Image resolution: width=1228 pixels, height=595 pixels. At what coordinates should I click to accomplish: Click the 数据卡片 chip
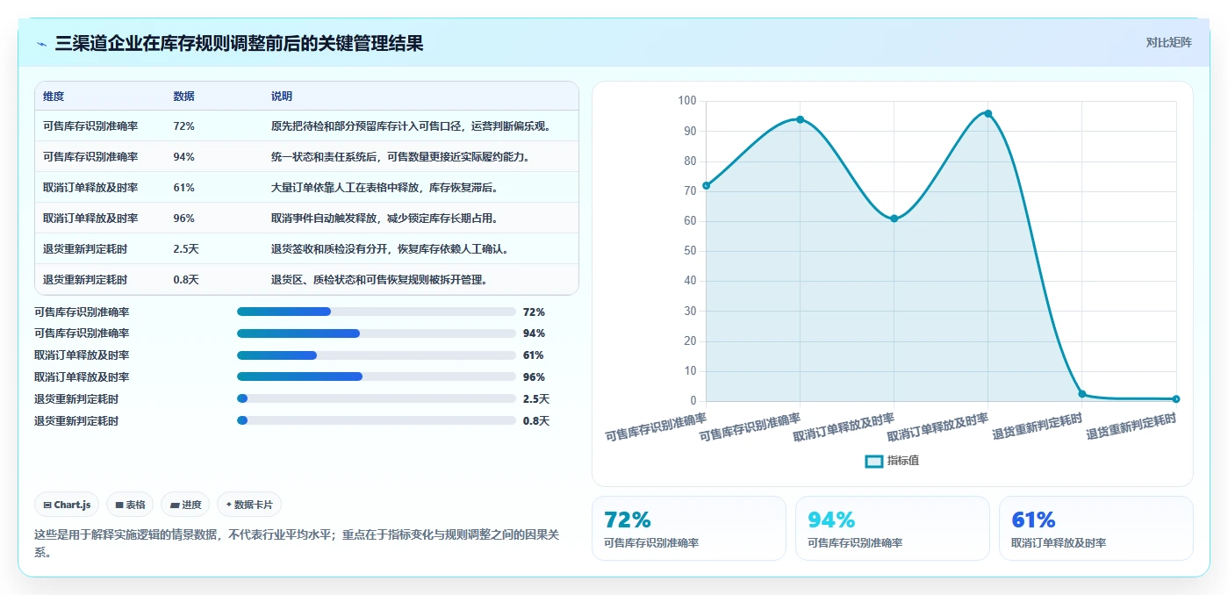[249, 505]
